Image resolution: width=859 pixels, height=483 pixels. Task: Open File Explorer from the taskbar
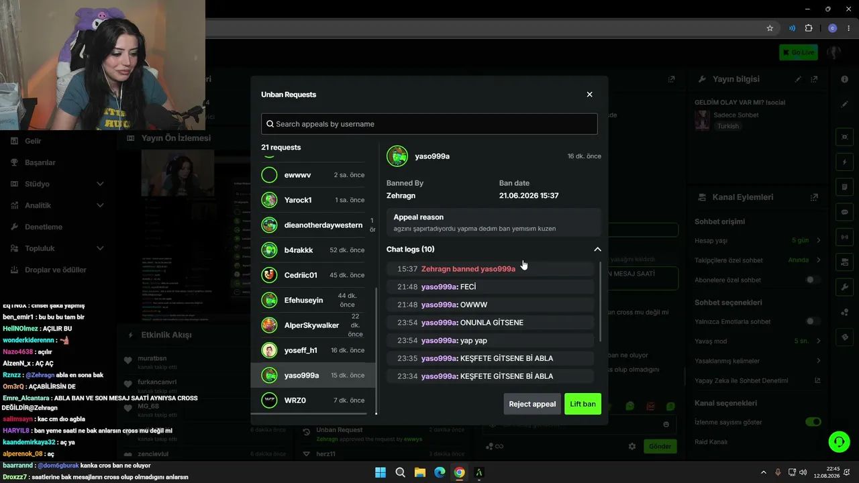(419, 472)
